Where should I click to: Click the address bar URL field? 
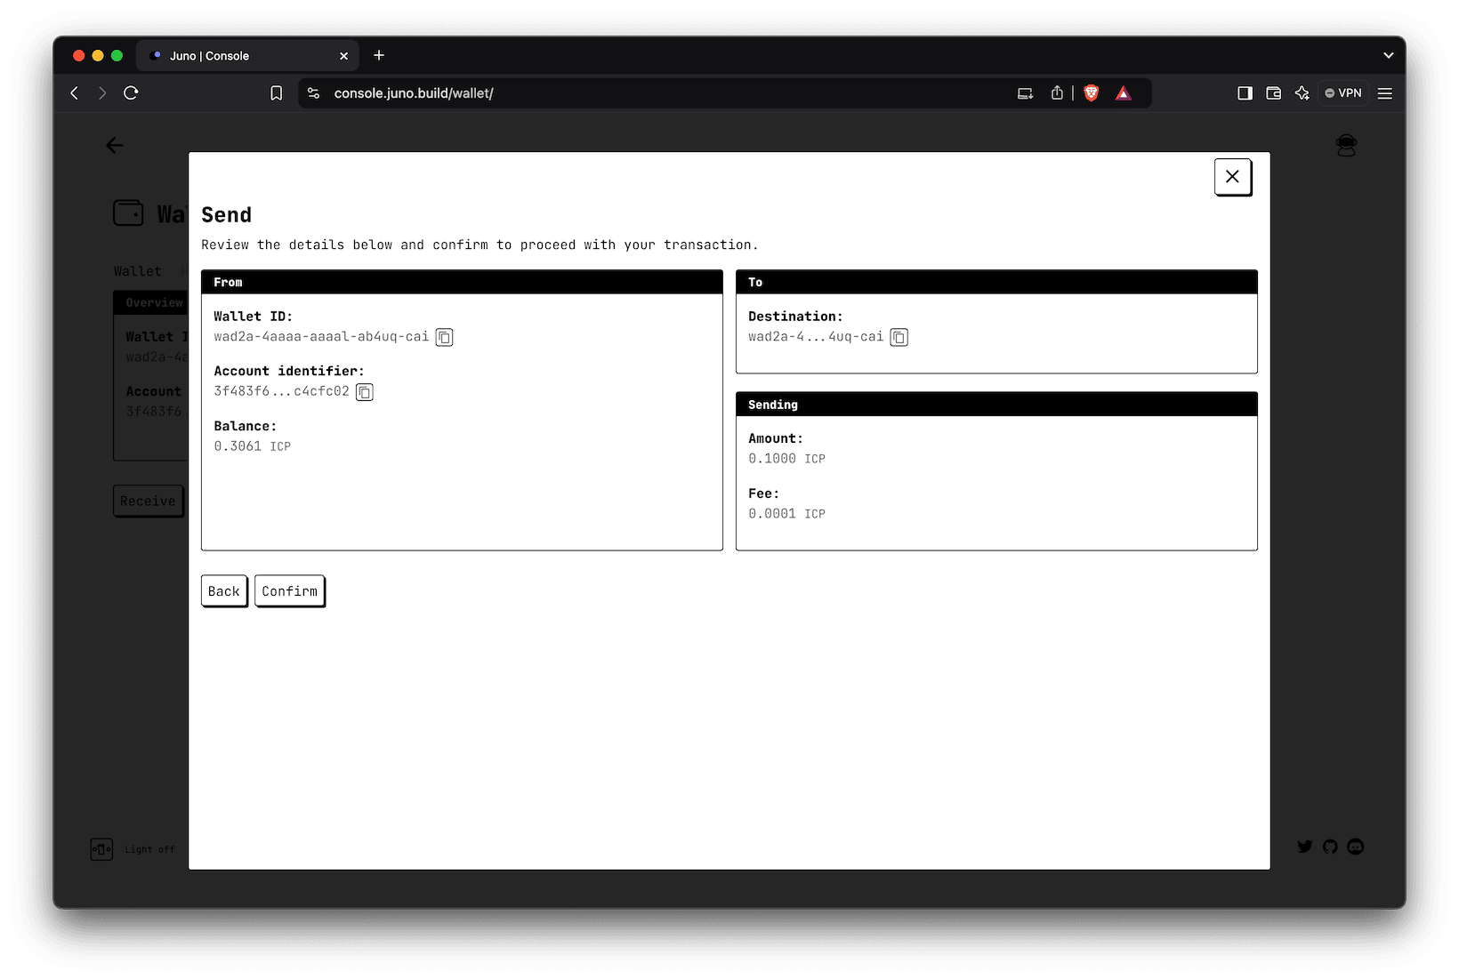[414, 92]
